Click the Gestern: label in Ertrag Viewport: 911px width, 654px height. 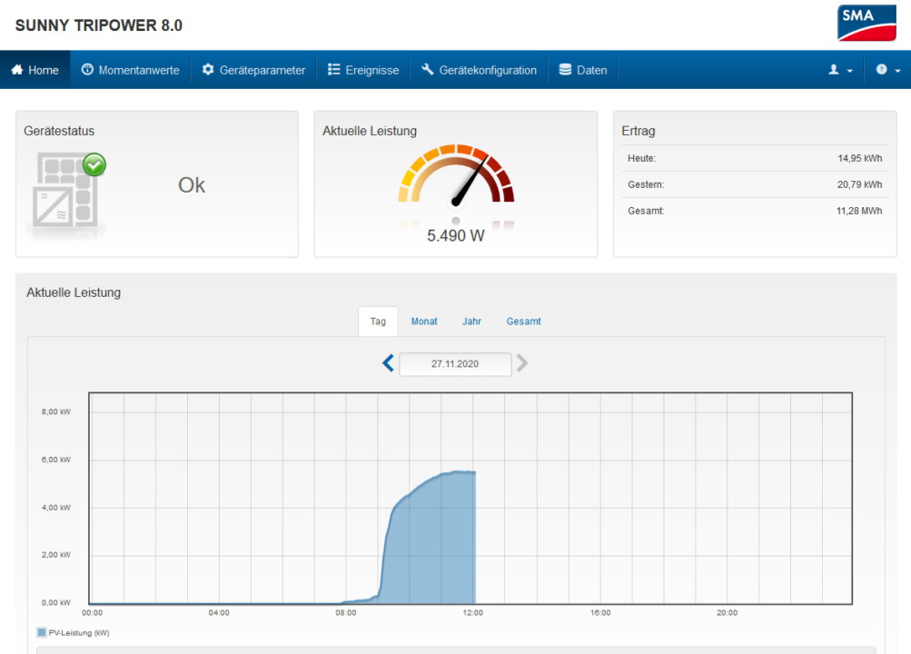pyautogui.click(x=646, y=184)
